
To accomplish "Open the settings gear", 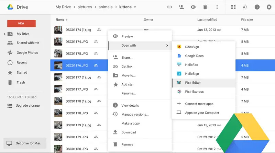I will pos(269,7).
